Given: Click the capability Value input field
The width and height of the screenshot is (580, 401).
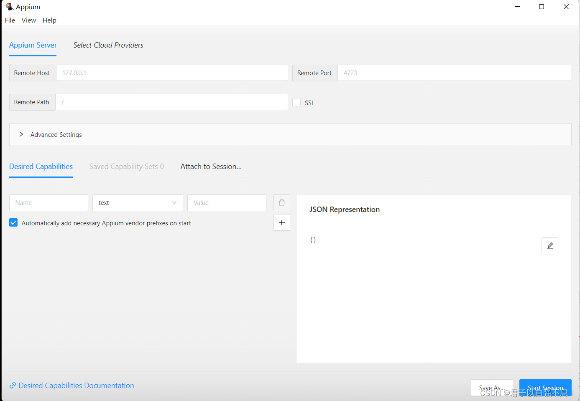Looking at the screenshot, I should click(227, 203).
